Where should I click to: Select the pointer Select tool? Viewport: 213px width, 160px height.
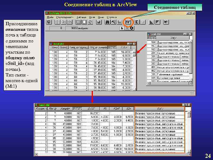click(122, 28)
